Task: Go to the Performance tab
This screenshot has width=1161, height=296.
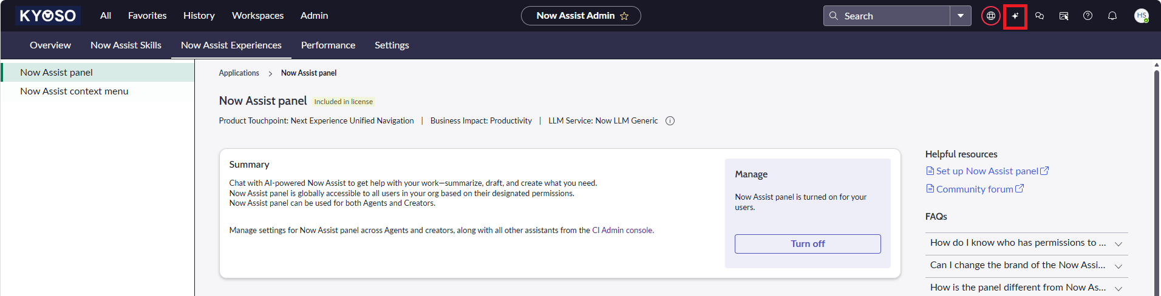Action: (x=328, y=45)
